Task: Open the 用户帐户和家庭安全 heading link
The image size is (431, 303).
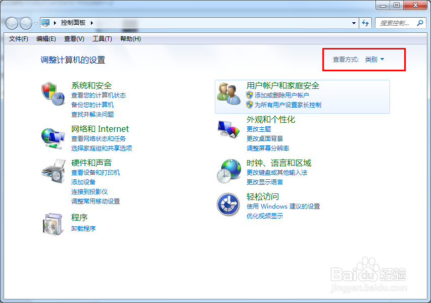Action: pyautogui.click(x=283, y=85)
